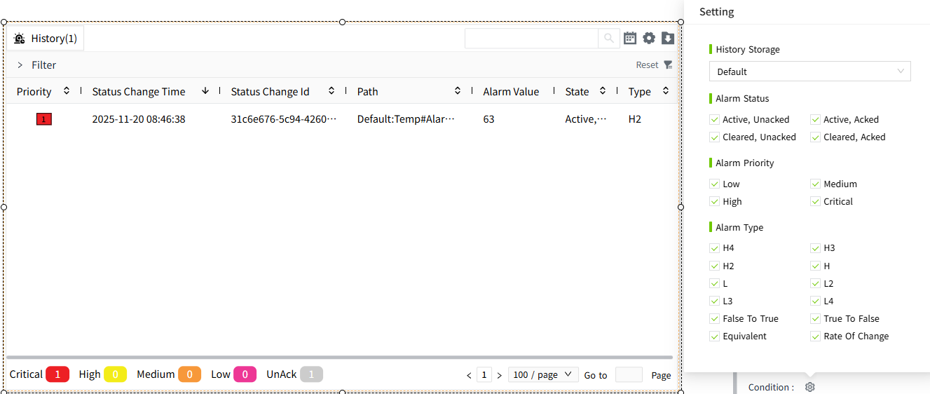The image size is (930, 394).
Task: Open the 100 / page size dropdown
Action: [x=543, y=375]
